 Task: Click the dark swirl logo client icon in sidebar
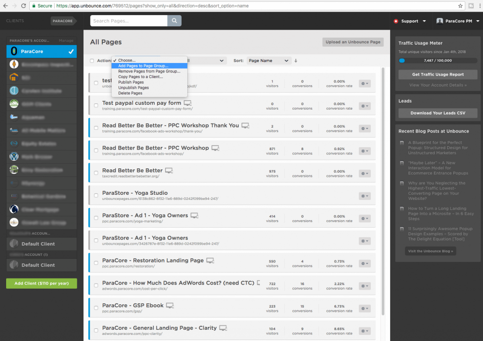(x=14, y=209)
